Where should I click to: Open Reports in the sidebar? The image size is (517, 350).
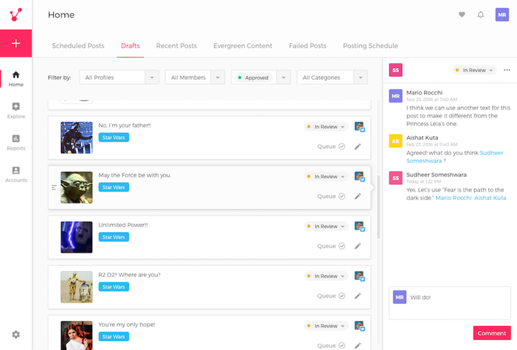click(16, 142)
